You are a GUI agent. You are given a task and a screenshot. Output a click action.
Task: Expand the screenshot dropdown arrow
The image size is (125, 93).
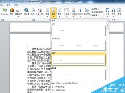point(18,17)
